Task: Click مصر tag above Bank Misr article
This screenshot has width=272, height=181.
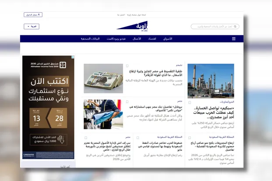Action: (180, 101)
